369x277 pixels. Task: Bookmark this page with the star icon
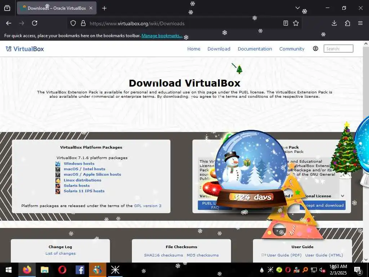point(296,23)
